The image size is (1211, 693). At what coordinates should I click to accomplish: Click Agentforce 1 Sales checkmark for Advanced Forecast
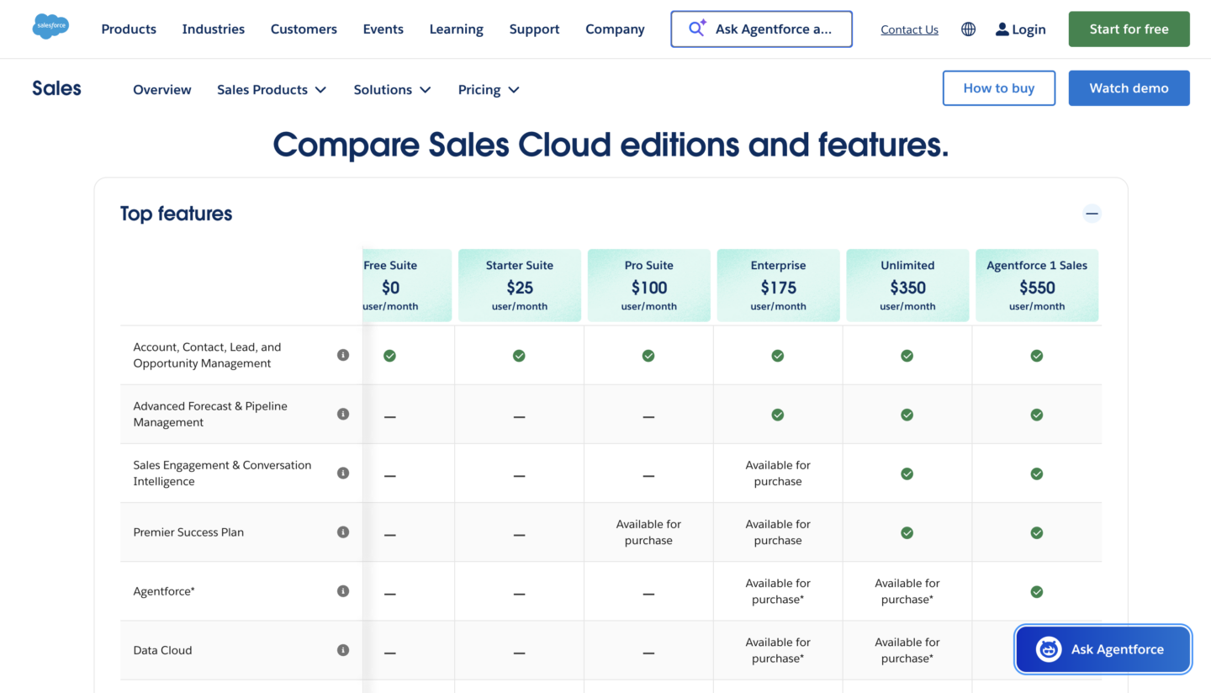tap(1037, 415)
